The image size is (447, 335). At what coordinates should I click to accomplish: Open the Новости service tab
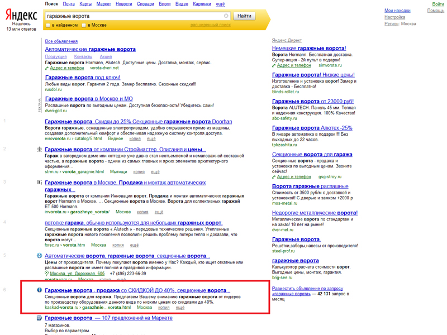click(123, 4)
